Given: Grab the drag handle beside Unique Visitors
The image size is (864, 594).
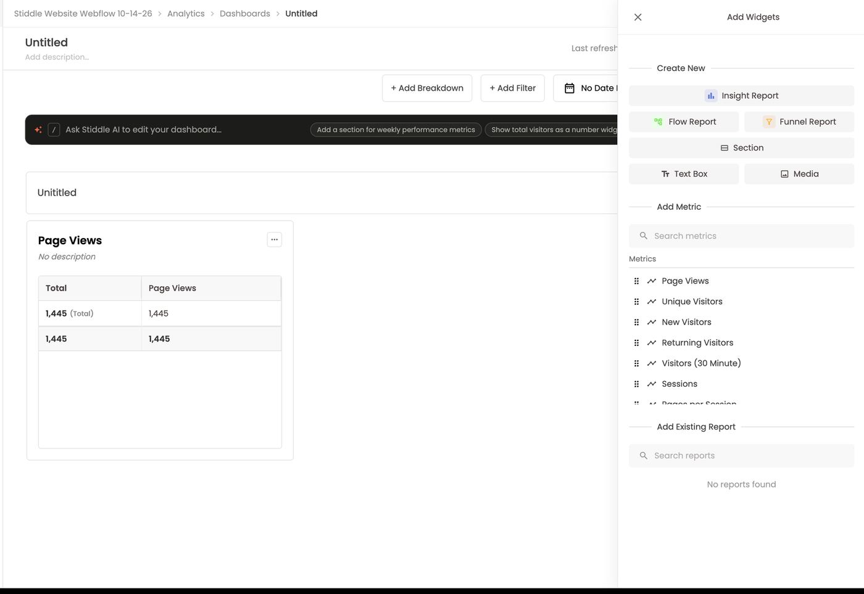Looking at the screenshot, I should (x=636, y=302).
